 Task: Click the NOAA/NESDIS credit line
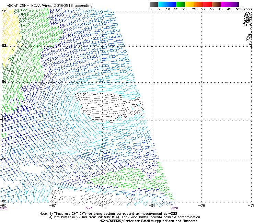[148, 221]
